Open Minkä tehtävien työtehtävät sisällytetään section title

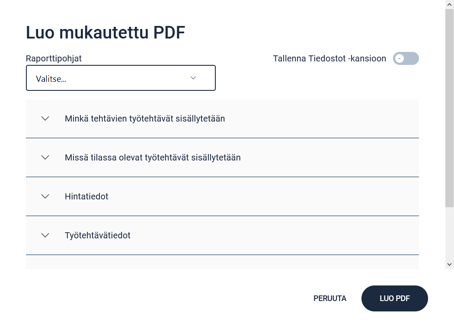coord(145,119)
